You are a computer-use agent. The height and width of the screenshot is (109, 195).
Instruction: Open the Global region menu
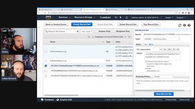click(x=169, y=18)
